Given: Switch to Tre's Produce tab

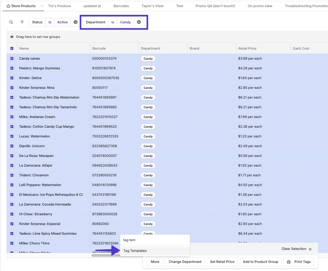Looking at the screenshot, I should [59, 6].
